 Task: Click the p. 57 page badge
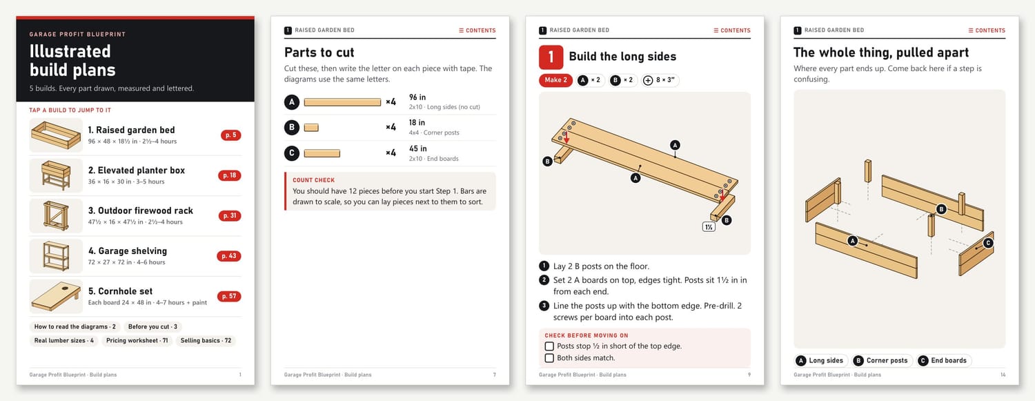tap(229, 296)
